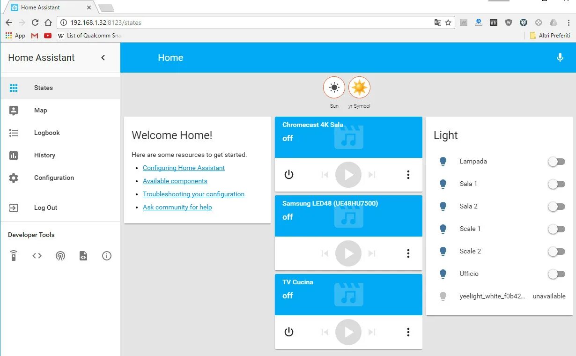Skip to next track on TV Cucina

pos(372,332)
